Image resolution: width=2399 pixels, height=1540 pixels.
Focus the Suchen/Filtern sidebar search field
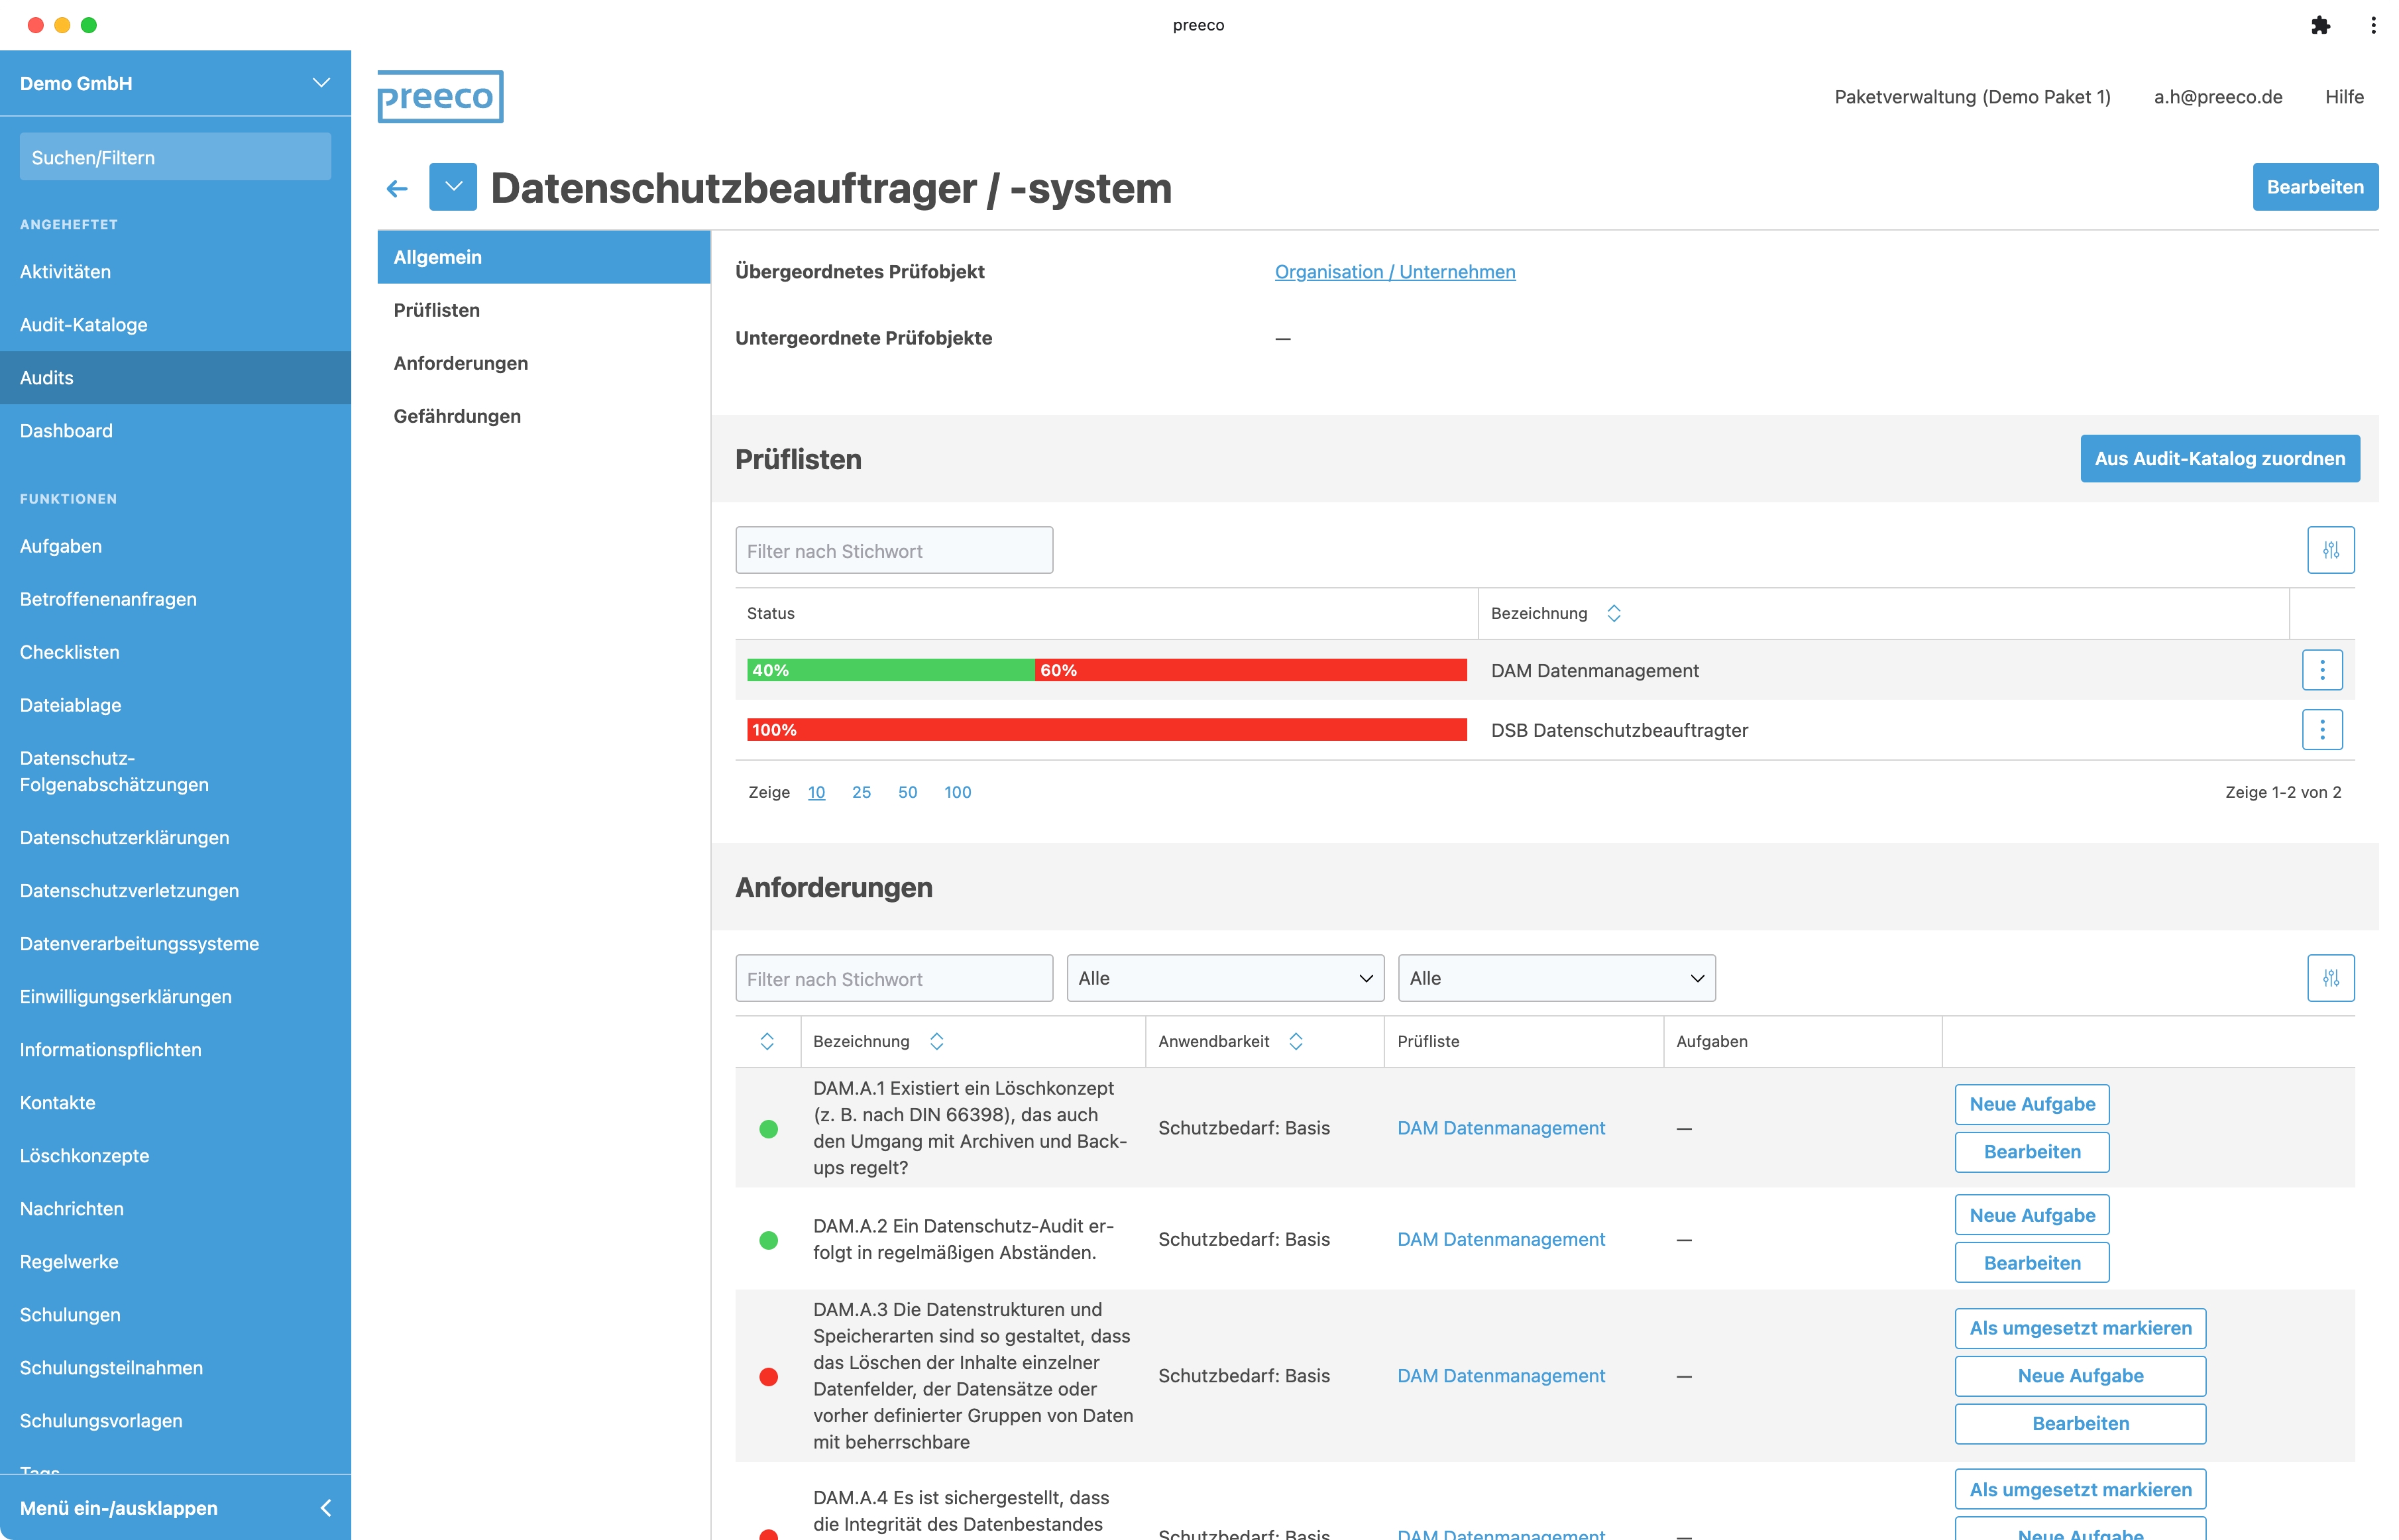tap(175, 157)
